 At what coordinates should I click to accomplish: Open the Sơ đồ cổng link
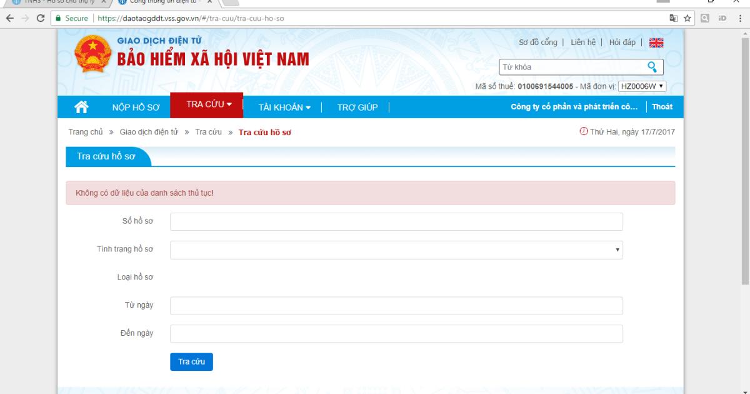pos(538,43)
